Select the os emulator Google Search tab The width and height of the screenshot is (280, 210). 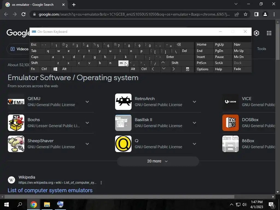click(35, 5)
